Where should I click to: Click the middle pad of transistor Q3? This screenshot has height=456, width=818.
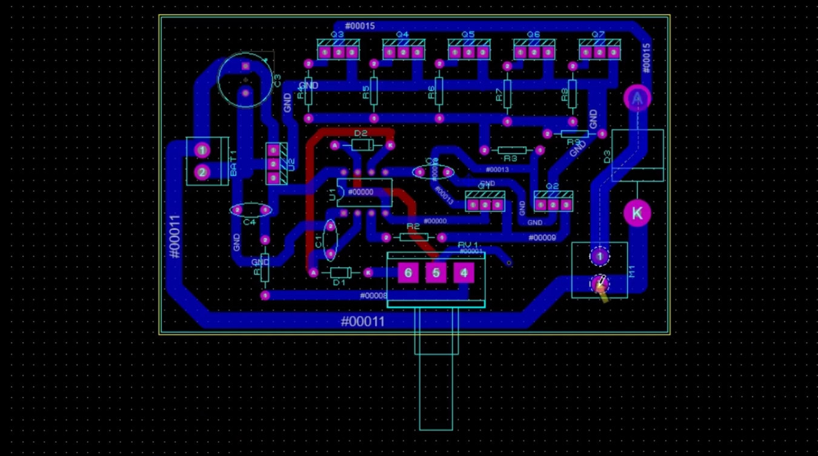(x=338, y=53)
